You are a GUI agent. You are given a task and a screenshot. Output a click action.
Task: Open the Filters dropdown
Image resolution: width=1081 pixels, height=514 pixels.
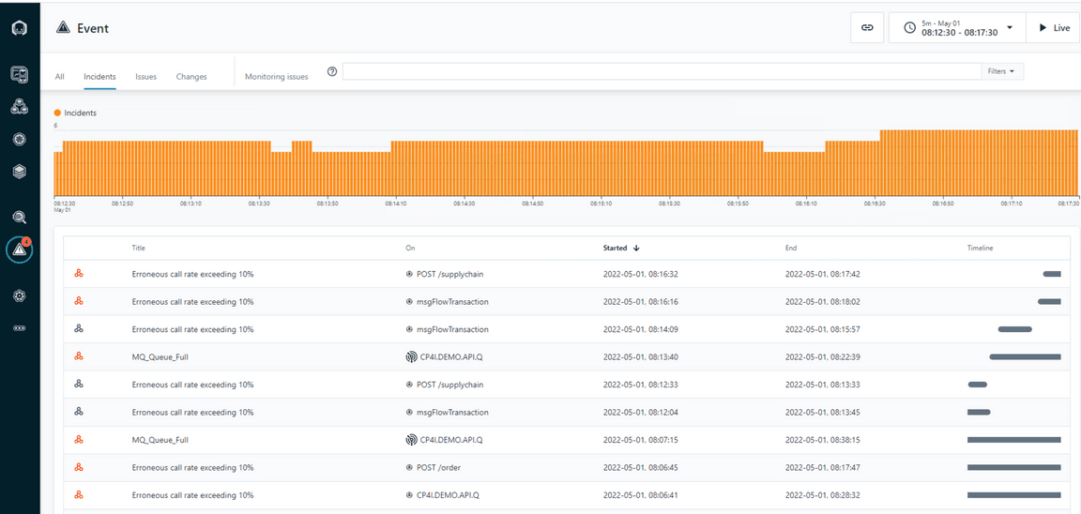tap(1002, 71)
